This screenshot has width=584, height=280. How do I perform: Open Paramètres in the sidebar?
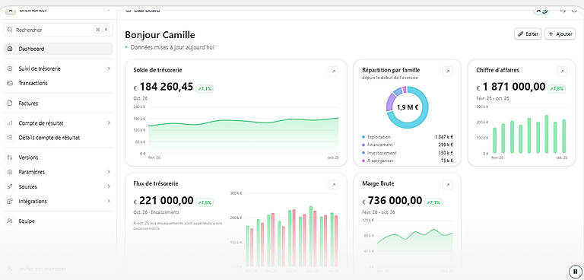pyautogui.click(x=58, y=172)
